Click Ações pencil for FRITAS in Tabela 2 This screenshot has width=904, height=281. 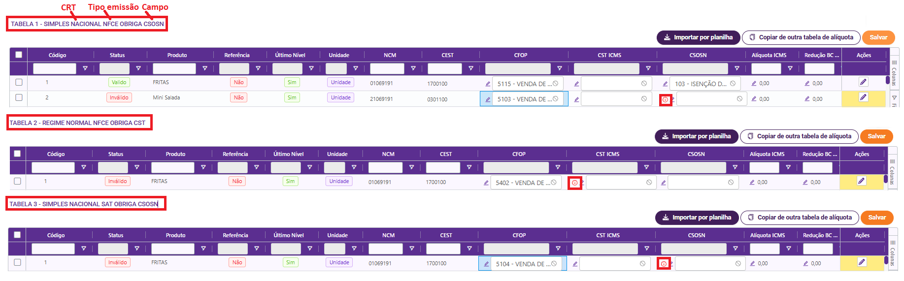point(861,181)
